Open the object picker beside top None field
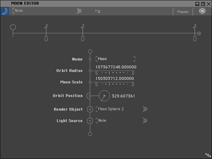Image resolution: width=212 pixels, height=159 pixels. point(79,11)
